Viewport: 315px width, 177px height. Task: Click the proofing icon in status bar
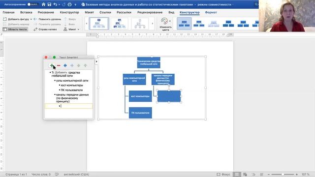tap(57, 175)
